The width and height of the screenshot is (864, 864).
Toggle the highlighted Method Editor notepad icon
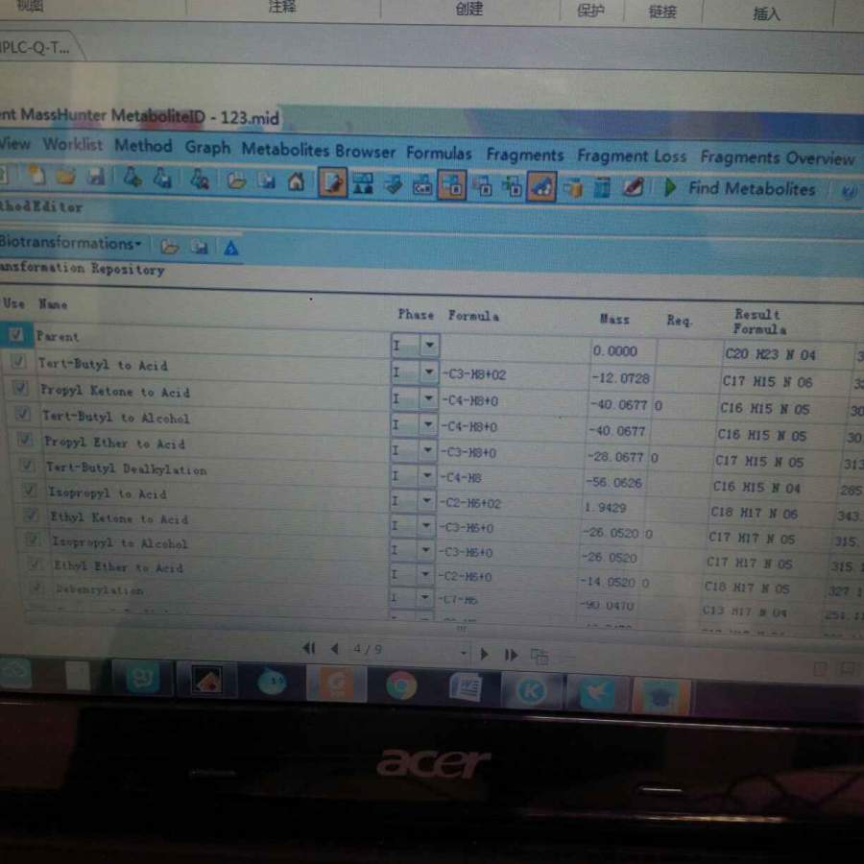[x=332, y=183]
